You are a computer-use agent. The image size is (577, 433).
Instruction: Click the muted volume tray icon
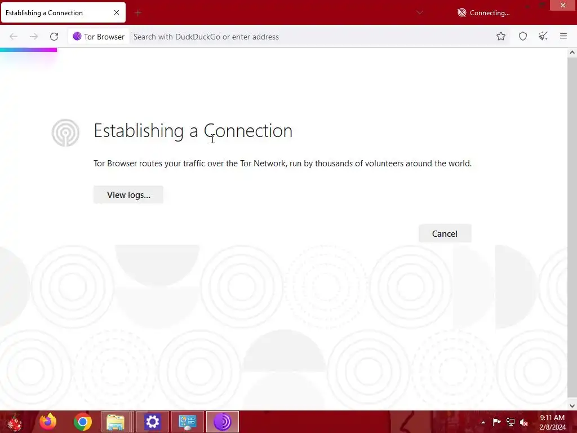pos(523,422)
